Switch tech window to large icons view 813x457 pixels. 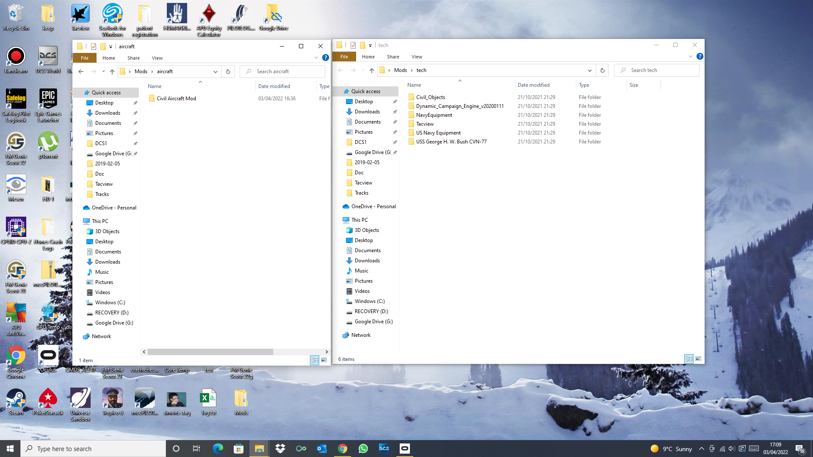[x=698, y=359]
